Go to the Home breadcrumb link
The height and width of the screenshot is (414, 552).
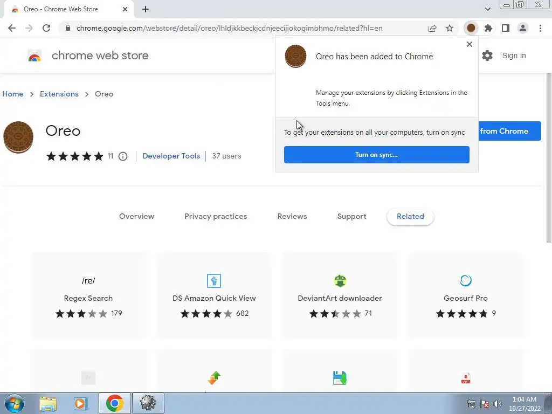tap(13, 94)
